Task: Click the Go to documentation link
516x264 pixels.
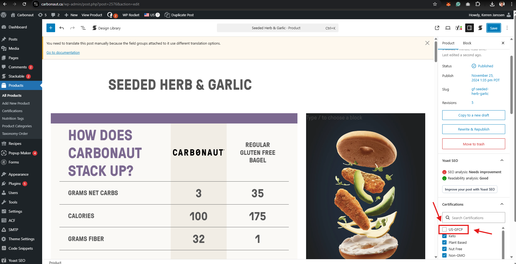Action: 63,52
